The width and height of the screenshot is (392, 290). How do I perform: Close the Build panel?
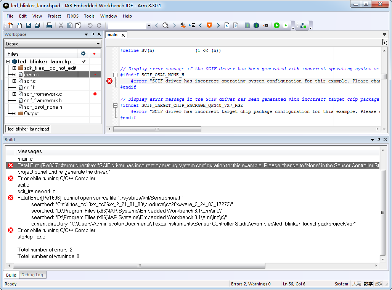click(x=385, y=140)
